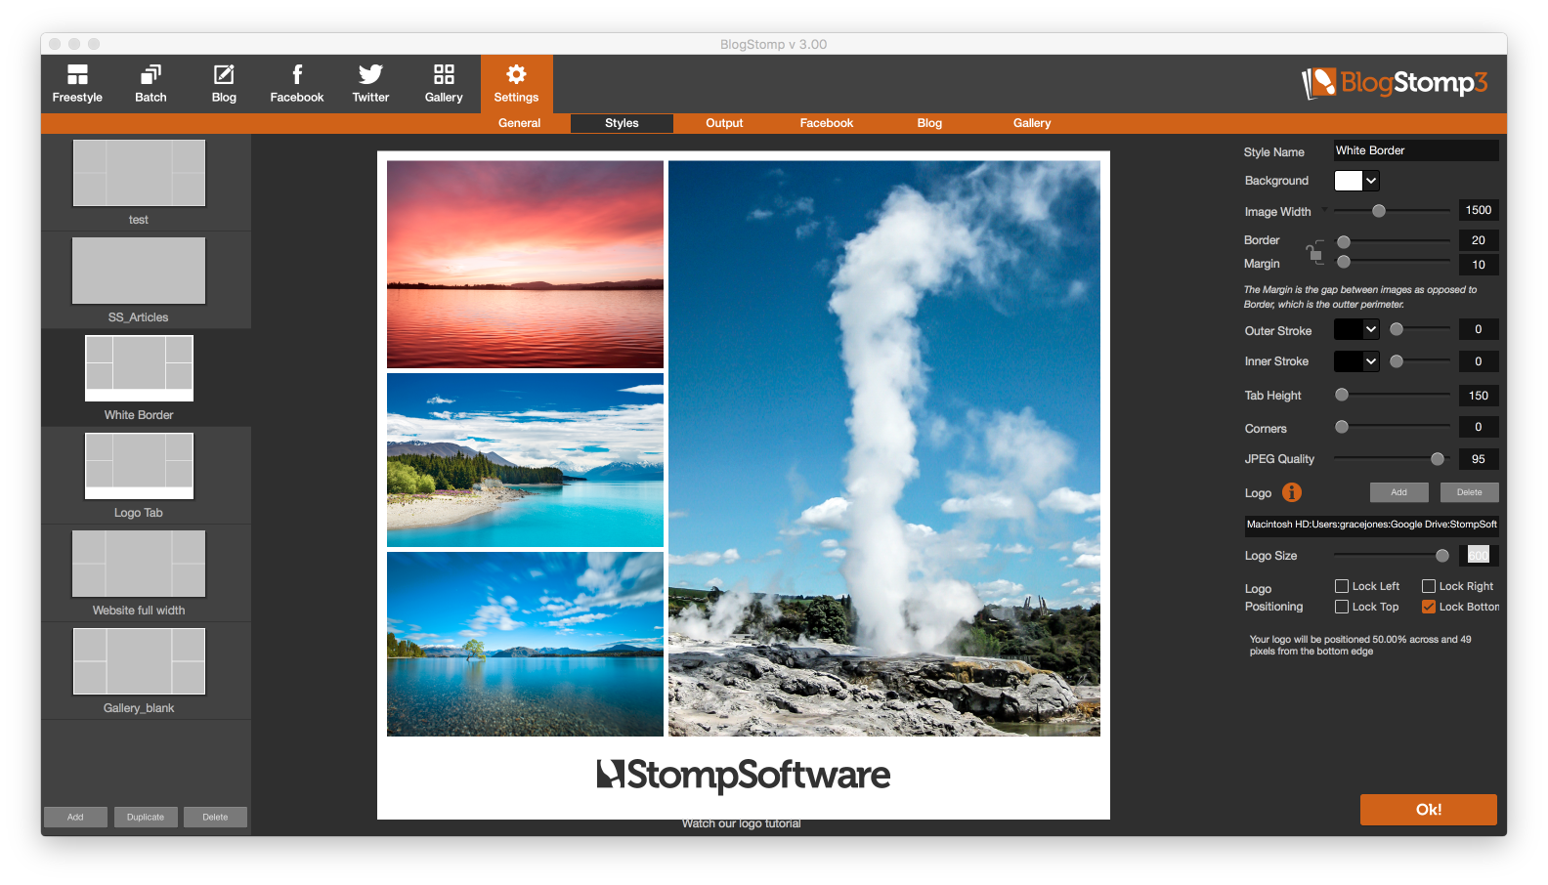The height and width of the screenshot is (885, 1548).
Task: Click the Delete logo button
Action: [1470, 492]
